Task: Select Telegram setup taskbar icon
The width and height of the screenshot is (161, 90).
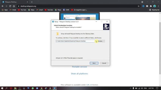Action: (x=55, y=88)
